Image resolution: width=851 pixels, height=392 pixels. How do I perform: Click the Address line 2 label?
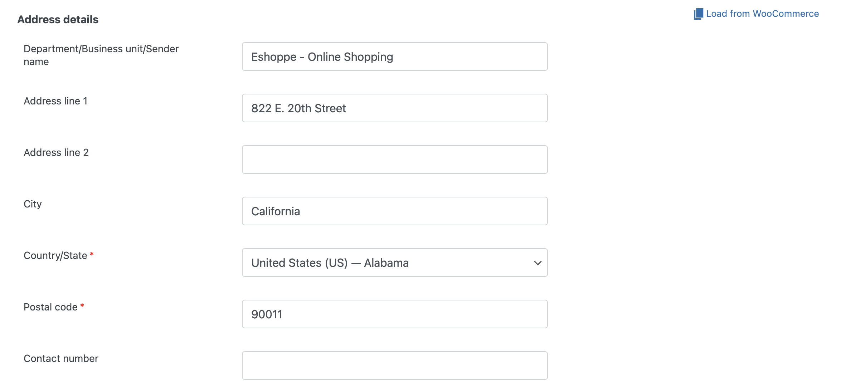pos(55,152)
